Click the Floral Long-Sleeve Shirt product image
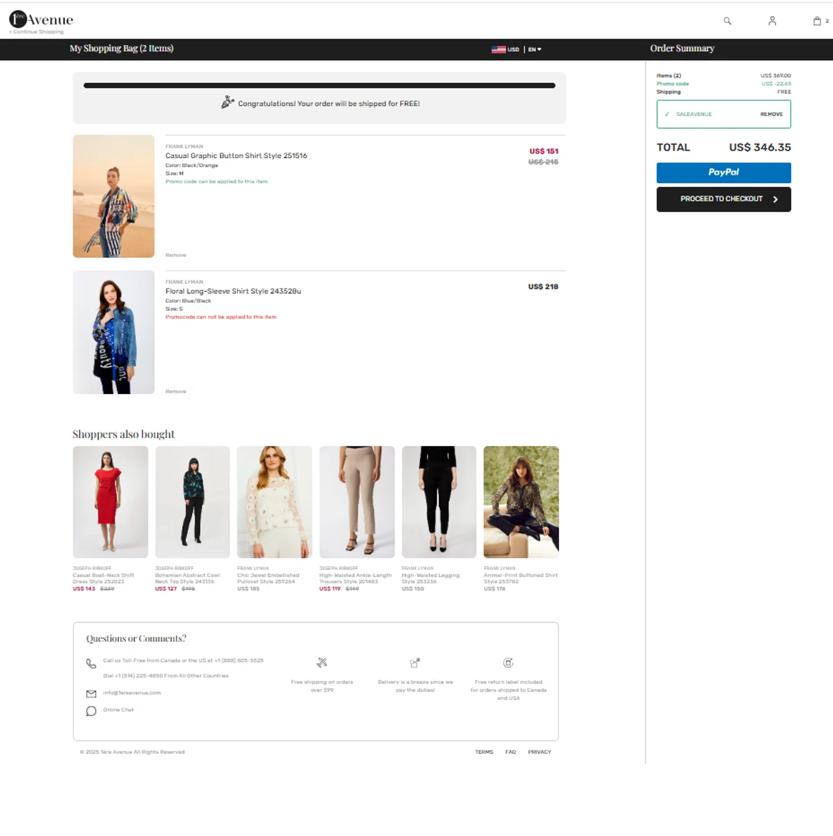 (114, 332)
